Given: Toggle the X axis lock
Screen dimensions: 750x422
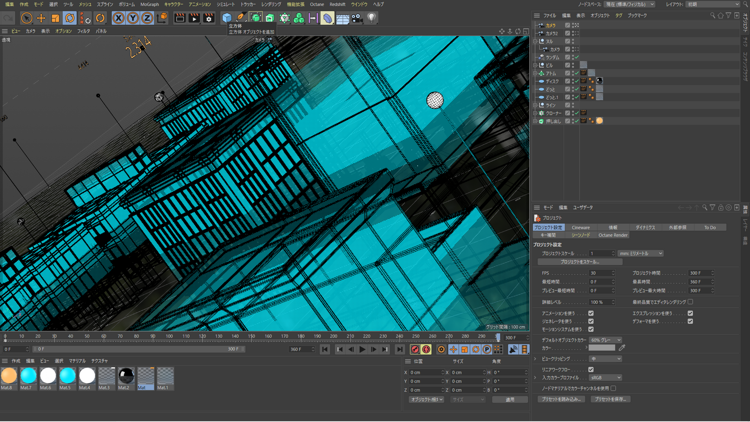Looking at the screenshot, I should coord(118,18).
